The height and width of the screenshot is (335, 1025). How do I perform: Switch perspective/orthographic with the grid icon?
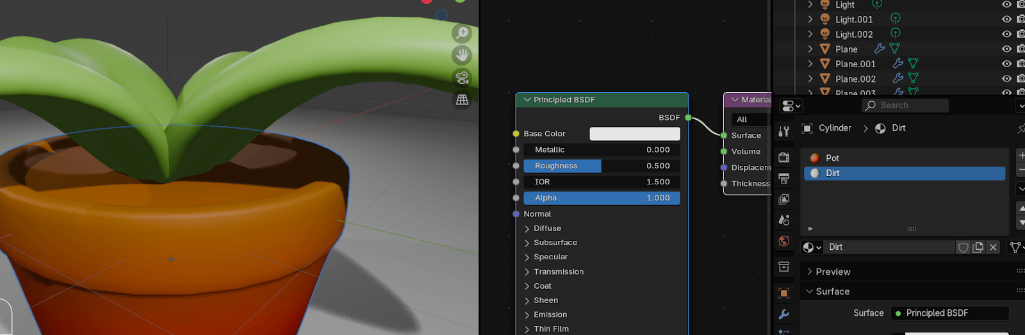(461, 100)
